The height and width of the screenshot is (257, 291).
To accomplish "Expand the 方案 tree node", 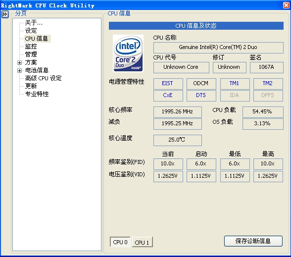I will pos(19,62).
